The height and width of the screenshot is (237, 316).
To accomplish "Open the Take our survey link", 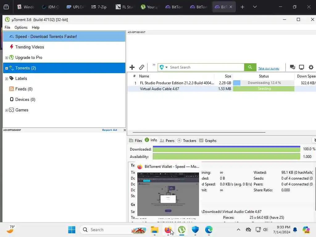I will [x=269, y=69].
